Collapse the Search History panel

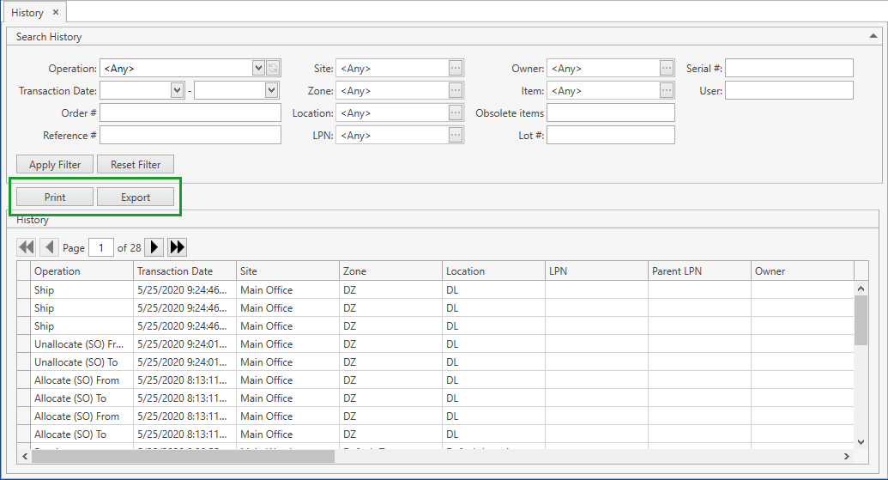tap(873, 37)
